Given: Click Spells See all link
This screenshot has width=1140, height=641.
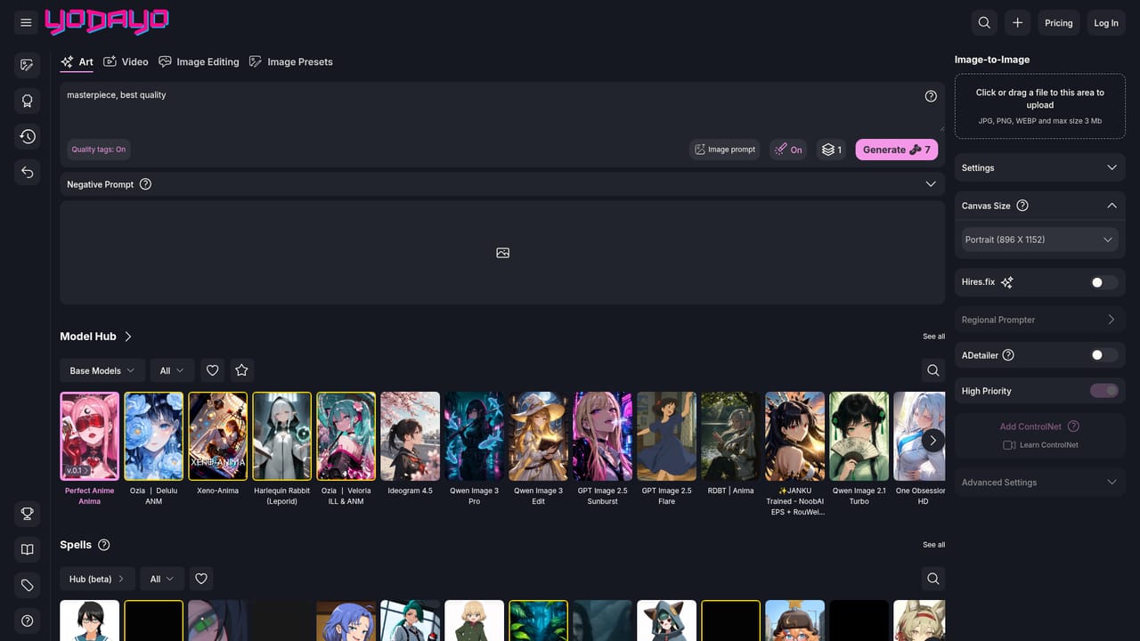Looking at the screenshot, I should tap(933, 545).
